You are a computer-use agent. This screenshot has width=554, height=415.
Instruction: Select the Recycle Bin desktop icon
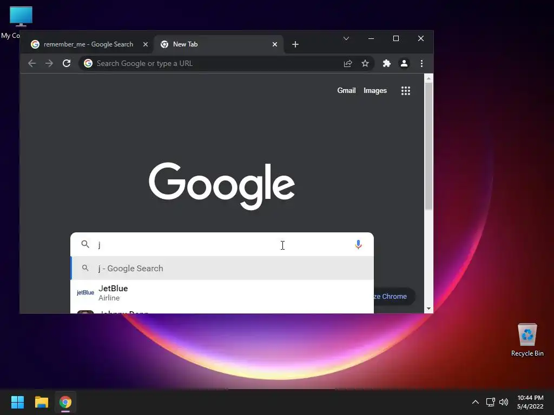(x=527, y=340)
